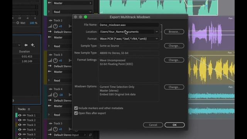247x139 pixels.
Task: Click the Track 5 volume knob
Action: 55,129
